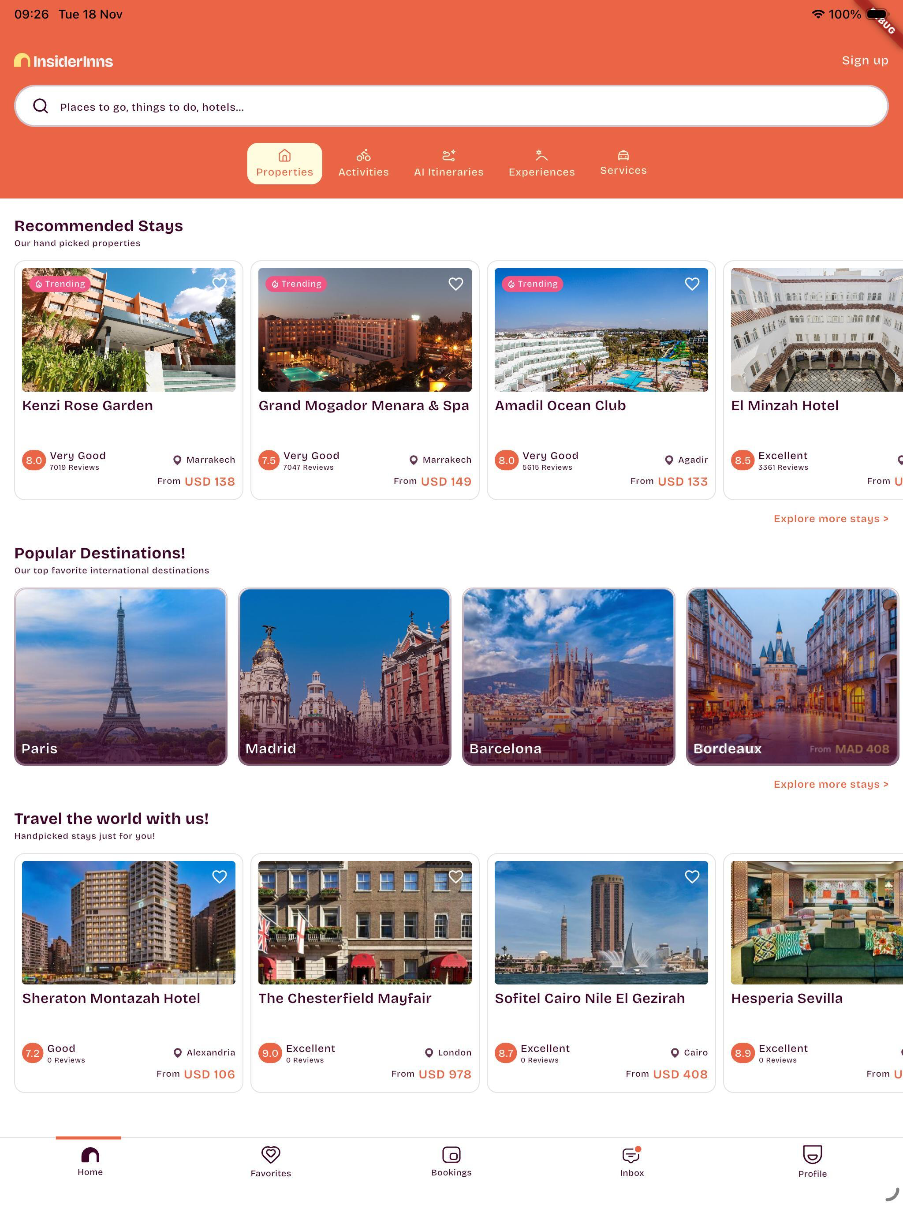
Task: Click the InsiderInns logo
Action: (64, 60)
